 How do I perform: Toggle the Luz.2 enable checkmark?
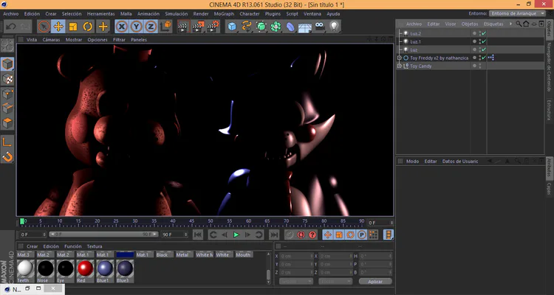point(484,33)
